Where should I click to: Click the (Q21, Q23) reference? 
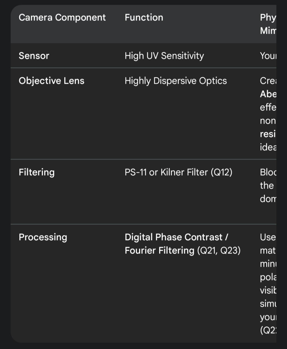(219, 250)
